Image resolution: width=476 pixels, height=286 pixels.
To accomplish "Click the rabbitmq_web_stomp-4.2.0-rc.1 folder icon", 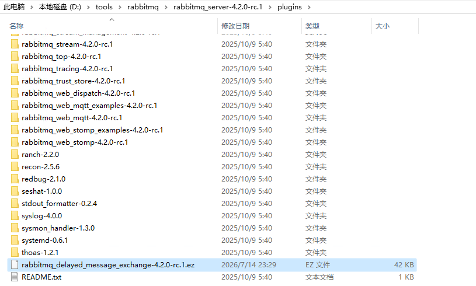I will click(x=15, y=142).
